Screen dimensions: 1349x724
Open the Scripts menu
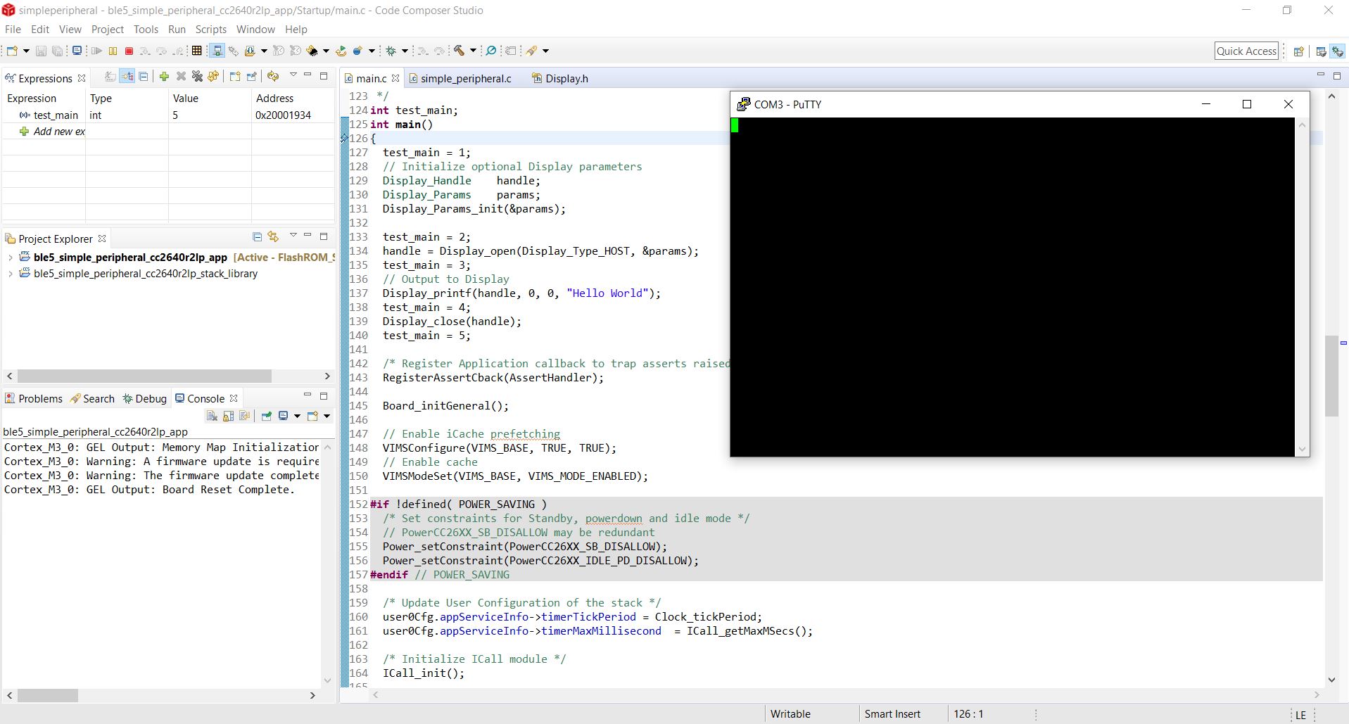click(x=210, y=30)
